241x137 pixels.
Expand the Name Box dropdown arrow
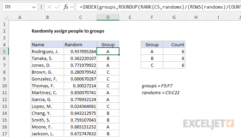click(x=34, y=7)
